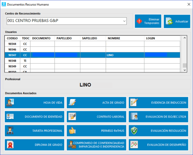The width and height of the screenshot is (193, 155).
Task: Click the DOCUMENTO column header
Action: (x=42, y=38)
